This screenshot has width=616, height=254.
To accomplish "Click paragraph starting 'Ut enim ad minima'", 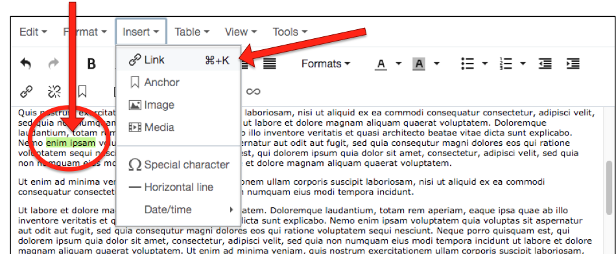I will [x=281, y=187].
